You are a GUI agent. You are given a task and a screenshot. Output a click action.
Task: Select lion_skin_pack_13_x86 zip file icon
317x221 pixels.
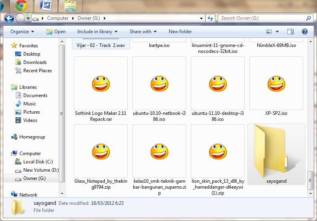pyautogui.click(x=218, y=152)
